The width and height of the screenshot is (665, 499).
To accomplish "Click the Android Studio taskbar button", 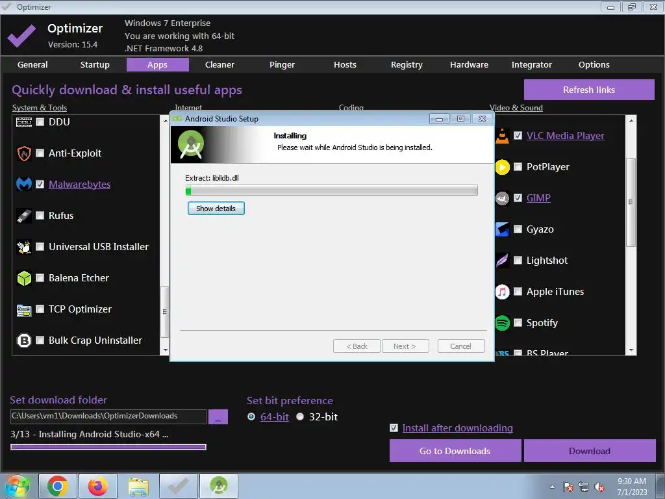I will [219, 486].
